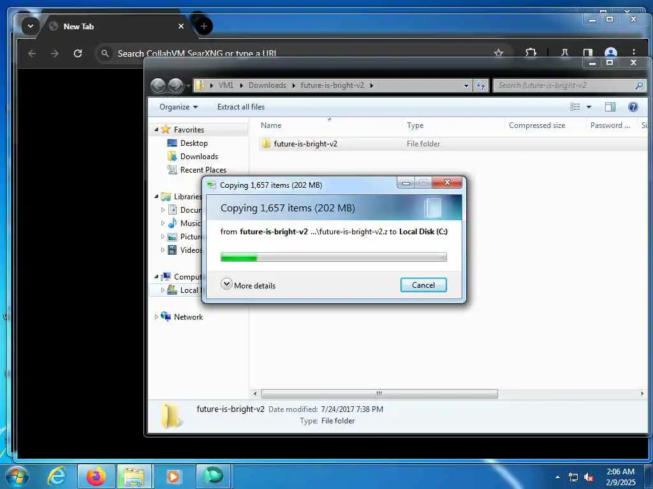Collapse the Libraries group
This screenshot has width=653, height=489.
point(156,196)
